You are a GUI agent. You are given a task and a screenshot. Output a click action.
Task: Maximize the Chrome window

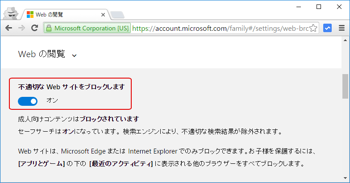click(x=319, y=7)
